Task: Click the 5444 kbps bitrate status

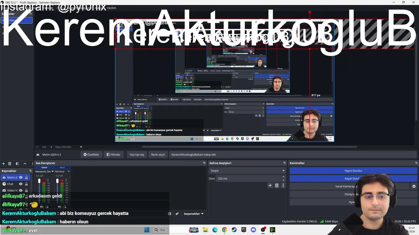Action: click(x=329, y=221)
